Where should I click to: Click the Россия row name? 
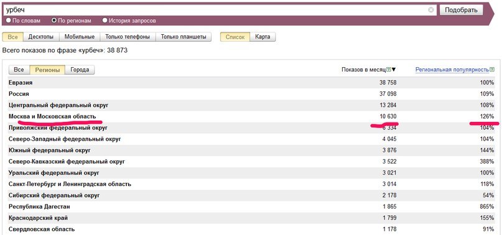click(x=19, y=94)
